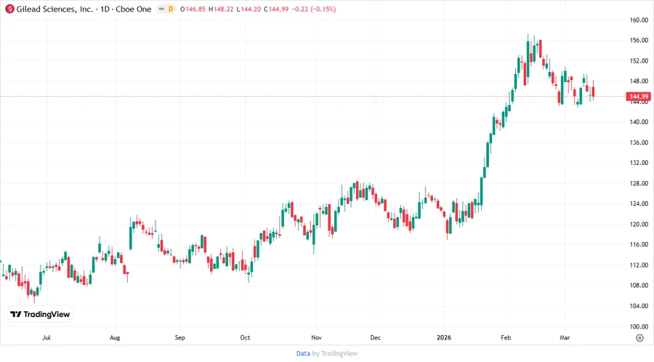This screenshot has height=362, width=654.
Task: Click the 112.00 price axis label
Action: tap(639, 265)
